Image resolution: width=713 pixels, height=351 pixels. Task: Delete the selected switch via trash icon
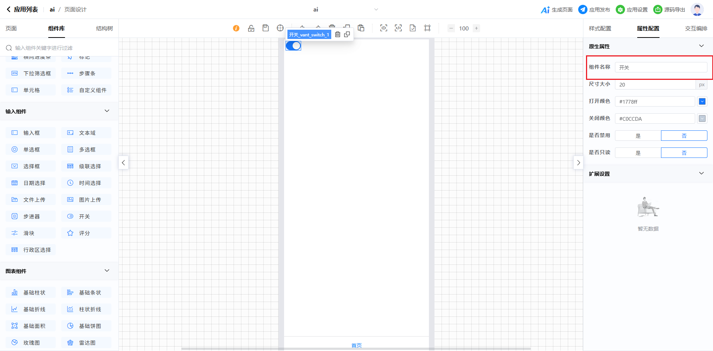pyautogui.click(x=338, y=35)
